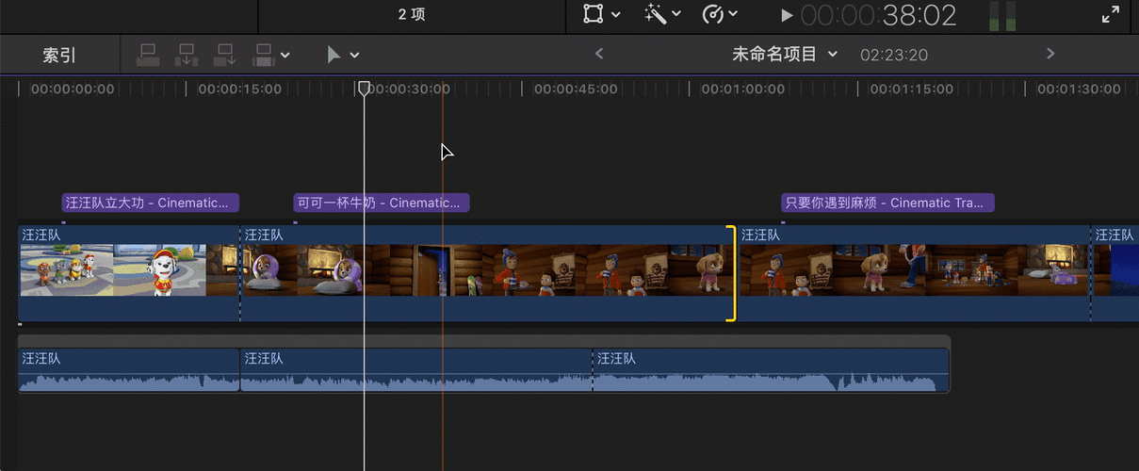Select the Transform tool icon
This screenshot has width=1139, height=471.
pyautogui.click(x=593, y=14)
